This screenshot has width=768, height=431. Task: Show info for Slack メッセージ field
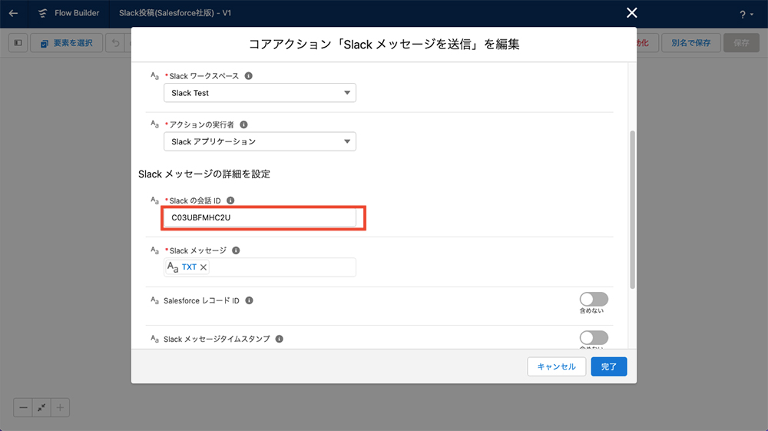point(236,250)
